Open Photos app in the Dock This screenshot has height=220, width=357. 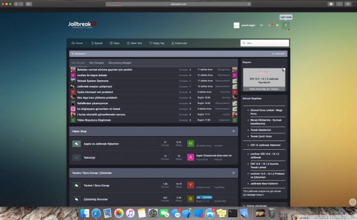[x=119, y=213]
